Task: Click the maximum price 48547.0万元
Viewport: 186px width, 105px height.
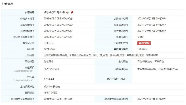Action: click(50, 93)
